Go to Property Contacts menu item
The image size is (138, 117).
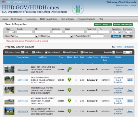pos(86,19)
